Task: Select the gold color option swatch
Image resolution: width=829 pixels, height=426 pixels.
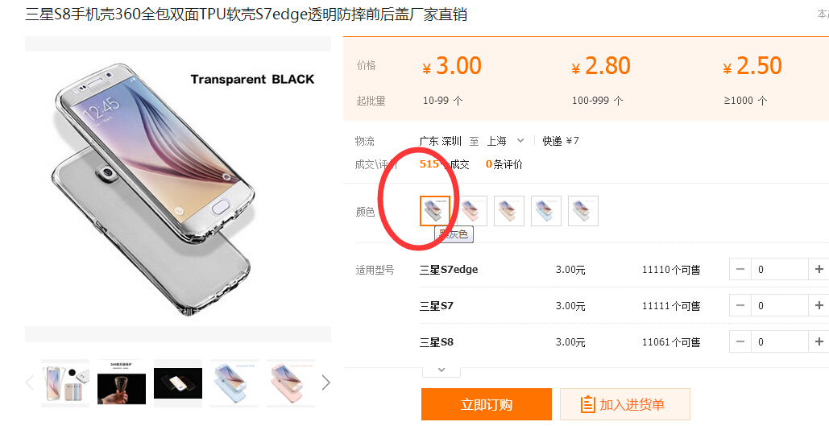Action: (x=509, y=211)
